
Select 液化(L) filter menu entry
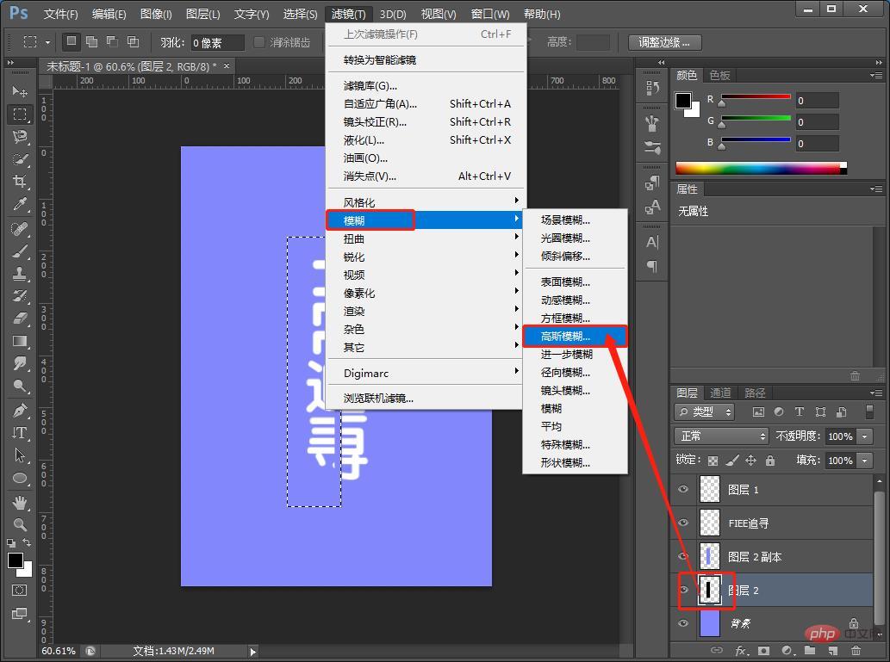coord(425,139)
